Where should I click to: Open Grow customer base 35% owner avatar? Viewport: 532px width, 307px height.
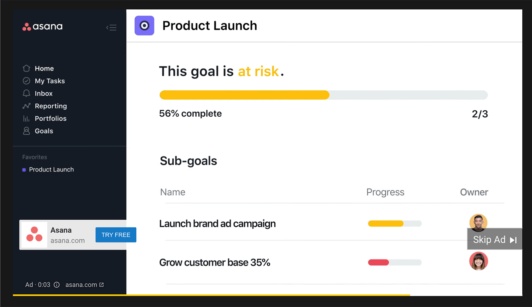(x=478, y=261)
